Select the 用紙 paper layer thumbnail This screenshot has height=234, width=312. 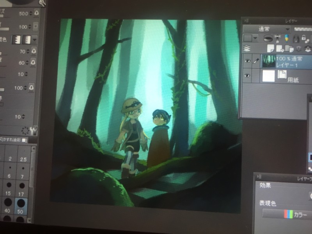click(269, 76)
